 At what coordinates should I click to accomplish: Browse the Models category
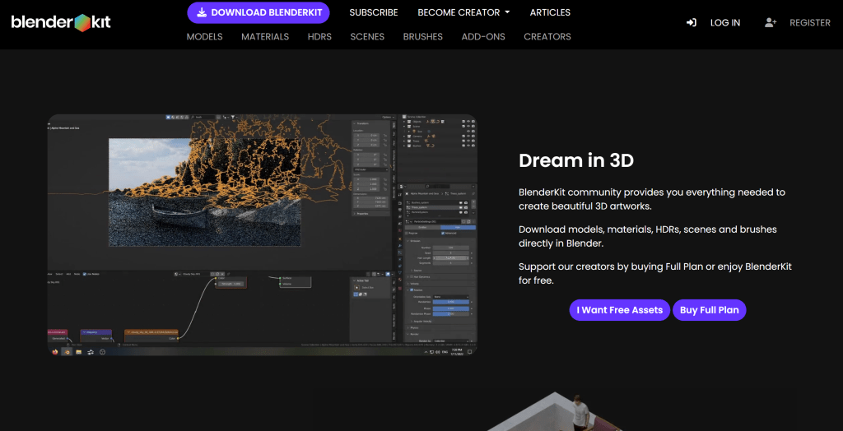pos(204,36)
